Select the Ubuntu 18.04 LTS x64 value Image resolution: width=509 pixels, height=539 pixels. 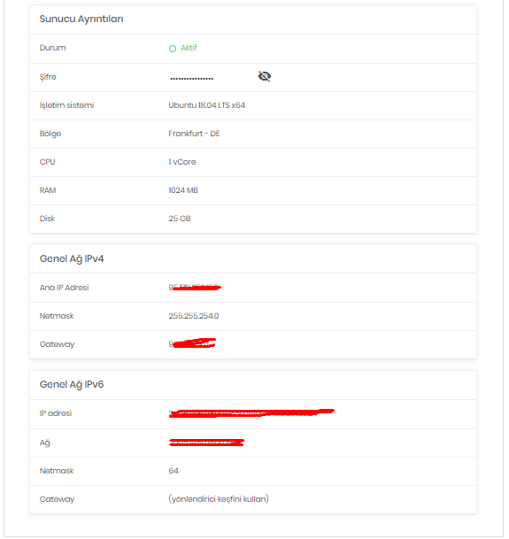206,105
